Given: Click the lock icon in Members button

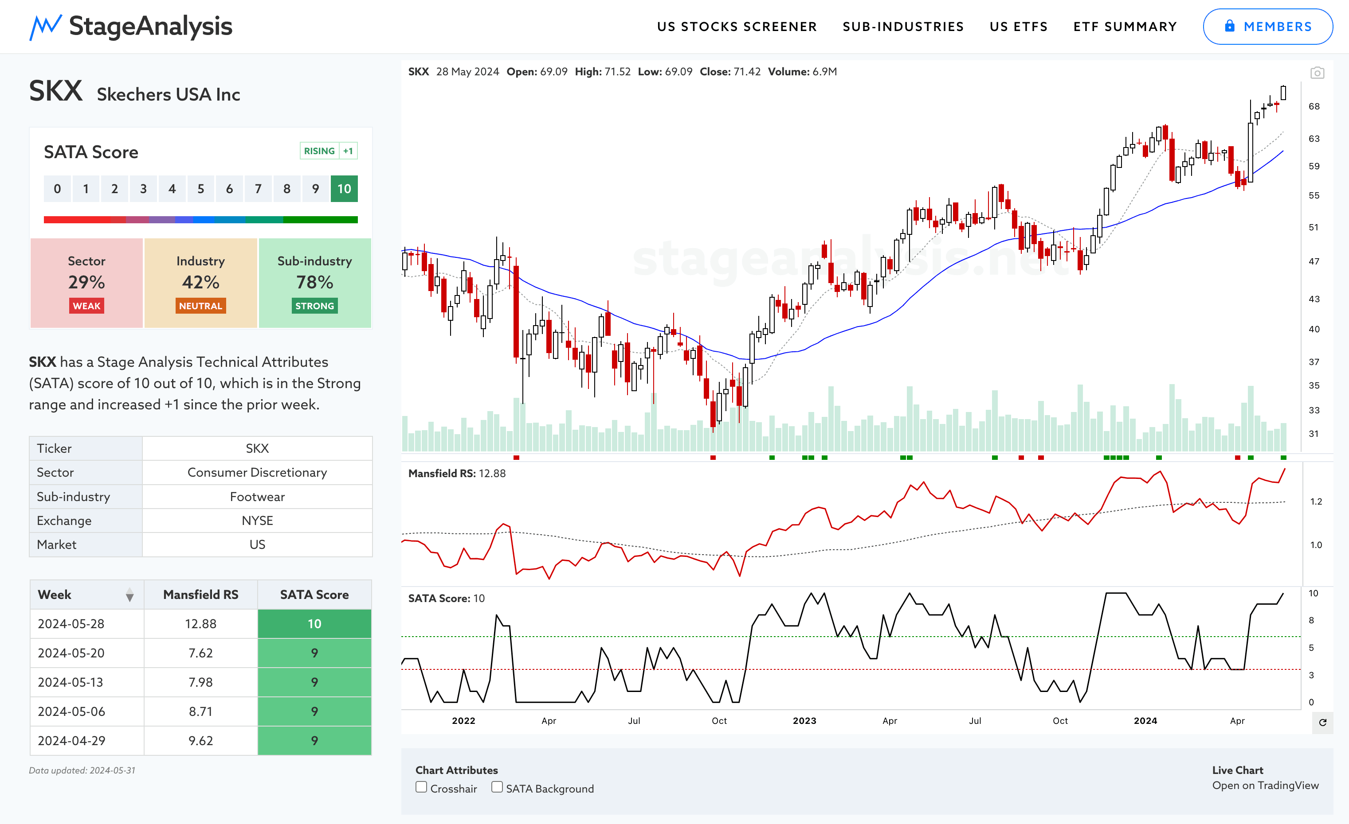Looking at the screenshot, I should coord(1229,26).
